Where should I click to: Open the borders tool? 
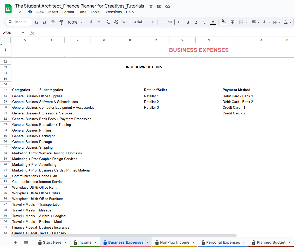[233, 22]
